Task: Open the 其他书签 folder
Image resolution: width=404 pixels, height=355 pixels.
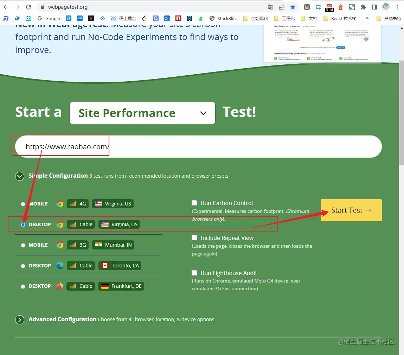Action: tap(389, 18)
